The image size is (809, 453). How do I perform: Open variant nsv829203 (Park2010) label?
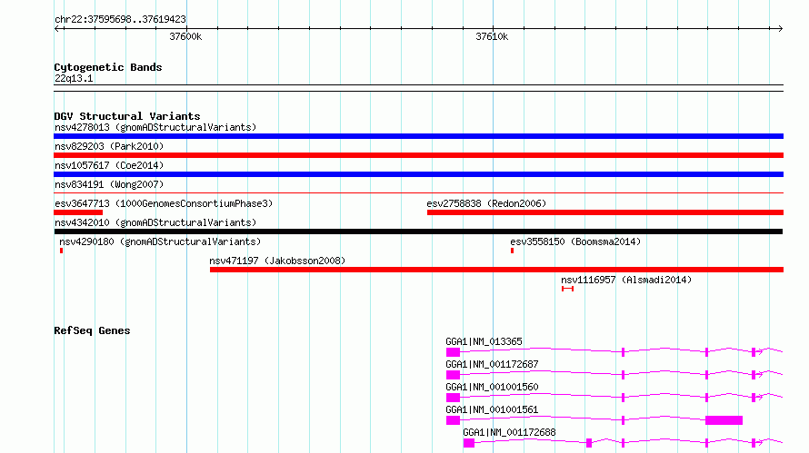(x=109, y=146)
